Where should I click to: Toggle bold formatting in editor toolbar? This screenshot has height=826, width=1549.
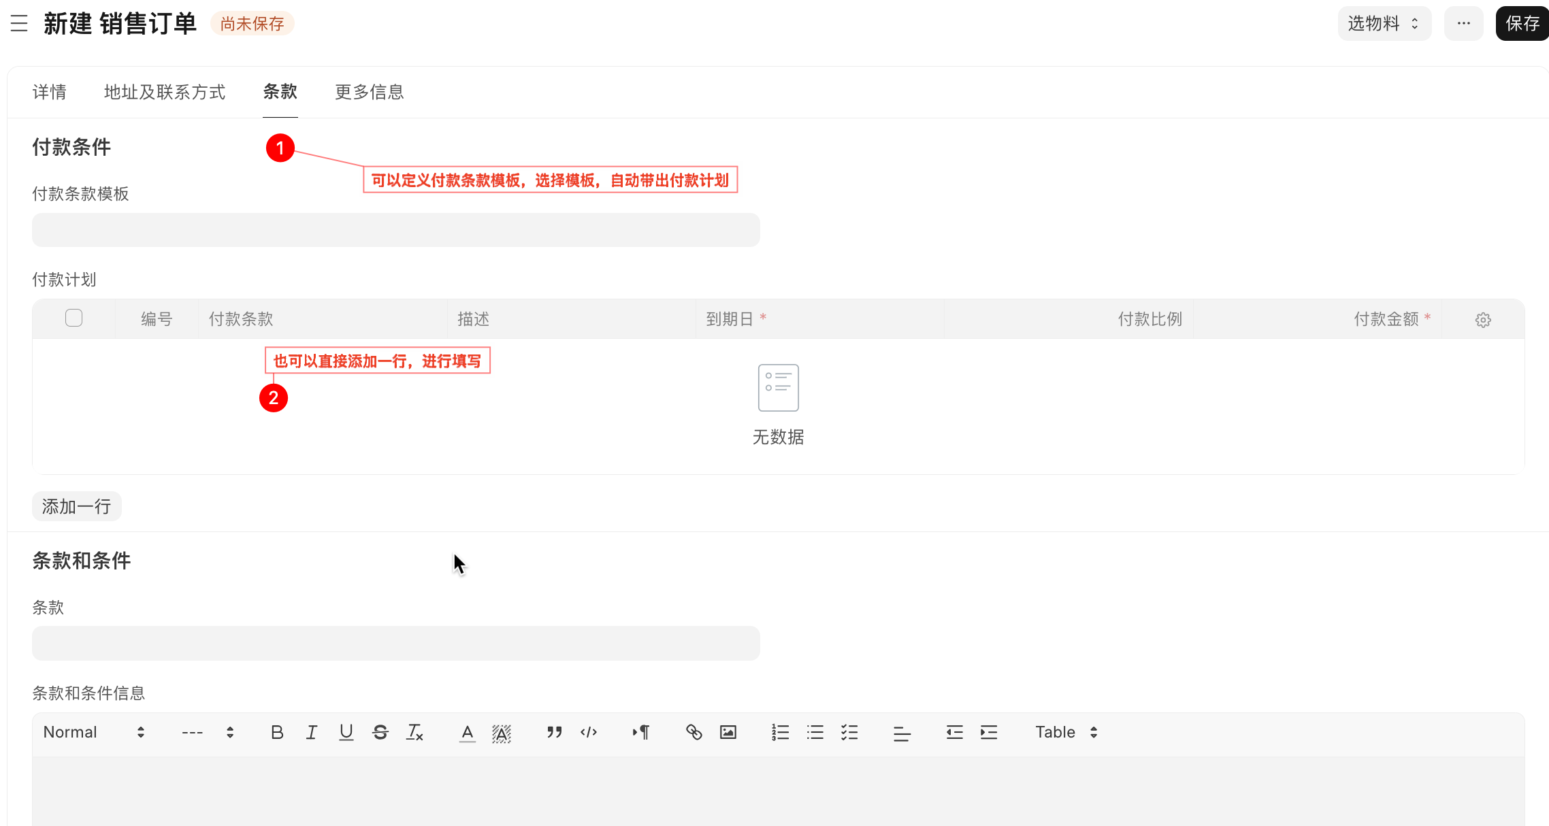(277, 732)
